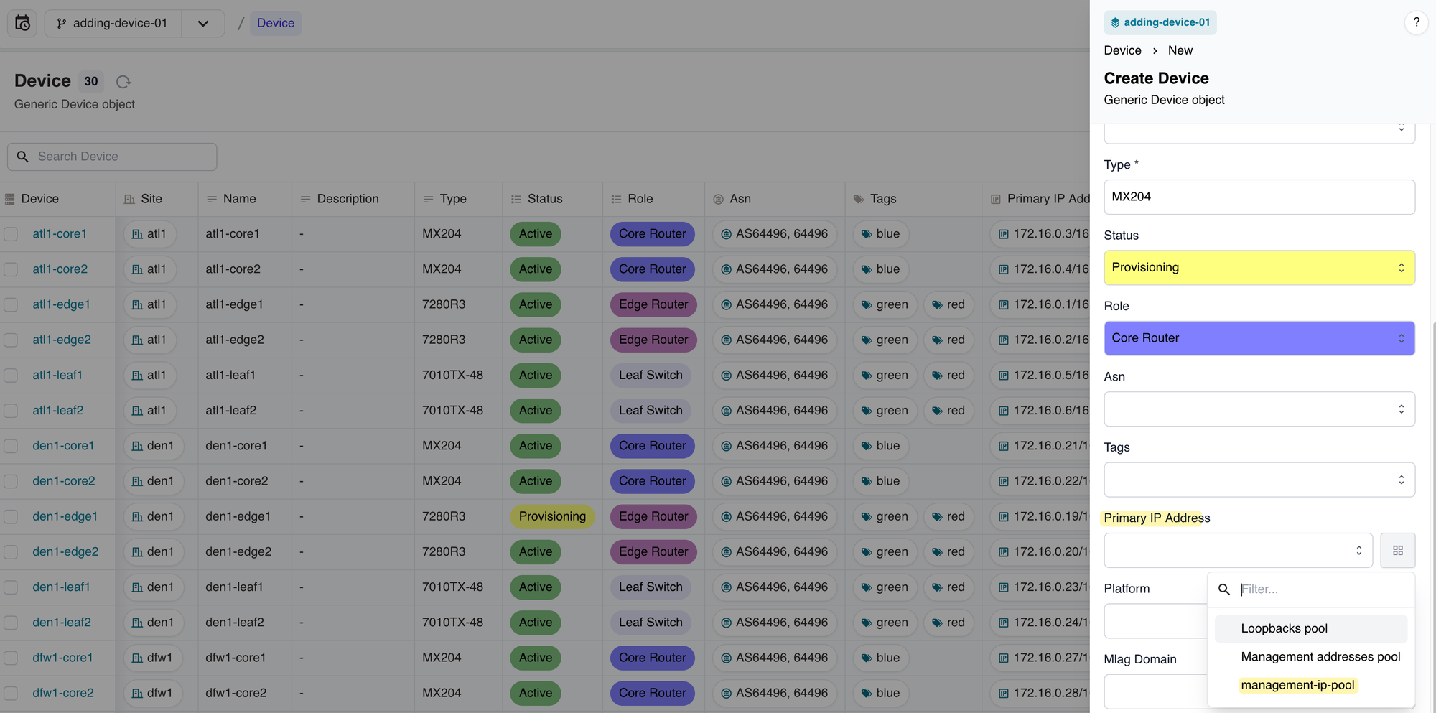This screenshot has width=1436, height=713.
Task: Click the adding-device-01 branch badge in panel
Action: point(1160,22)
